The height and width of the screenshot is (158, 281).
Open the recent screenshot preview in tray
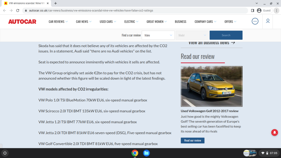click(x=250, y=153)
